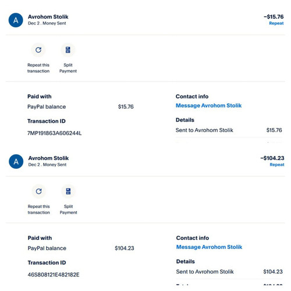Viewport: 291px width, 291px height.
Task: Click the transaction ID 7MP191863A606244L
Action: point(54,133)
